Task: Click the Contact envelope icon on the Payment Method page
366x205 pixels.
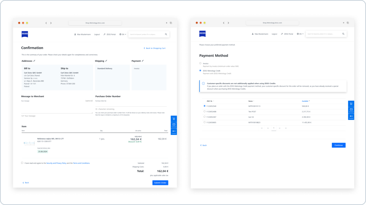Action: 351,110
